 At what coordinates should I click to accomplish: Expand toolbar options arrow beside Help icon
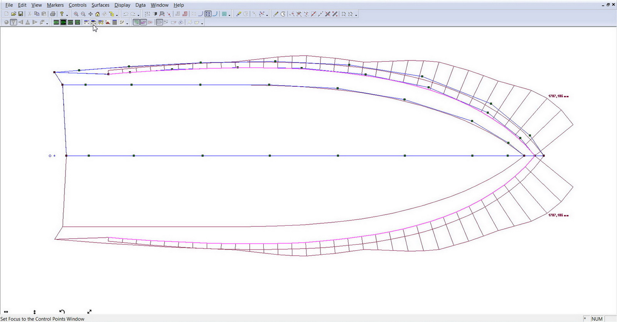(67, 15)
